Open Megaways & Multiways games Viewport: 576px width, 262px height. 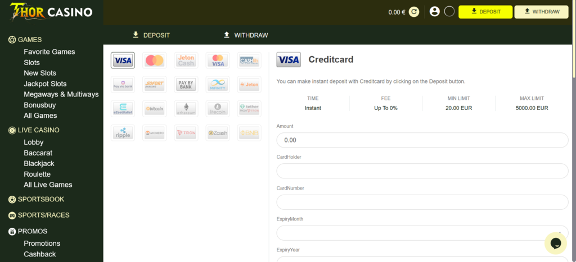(61, 94)
